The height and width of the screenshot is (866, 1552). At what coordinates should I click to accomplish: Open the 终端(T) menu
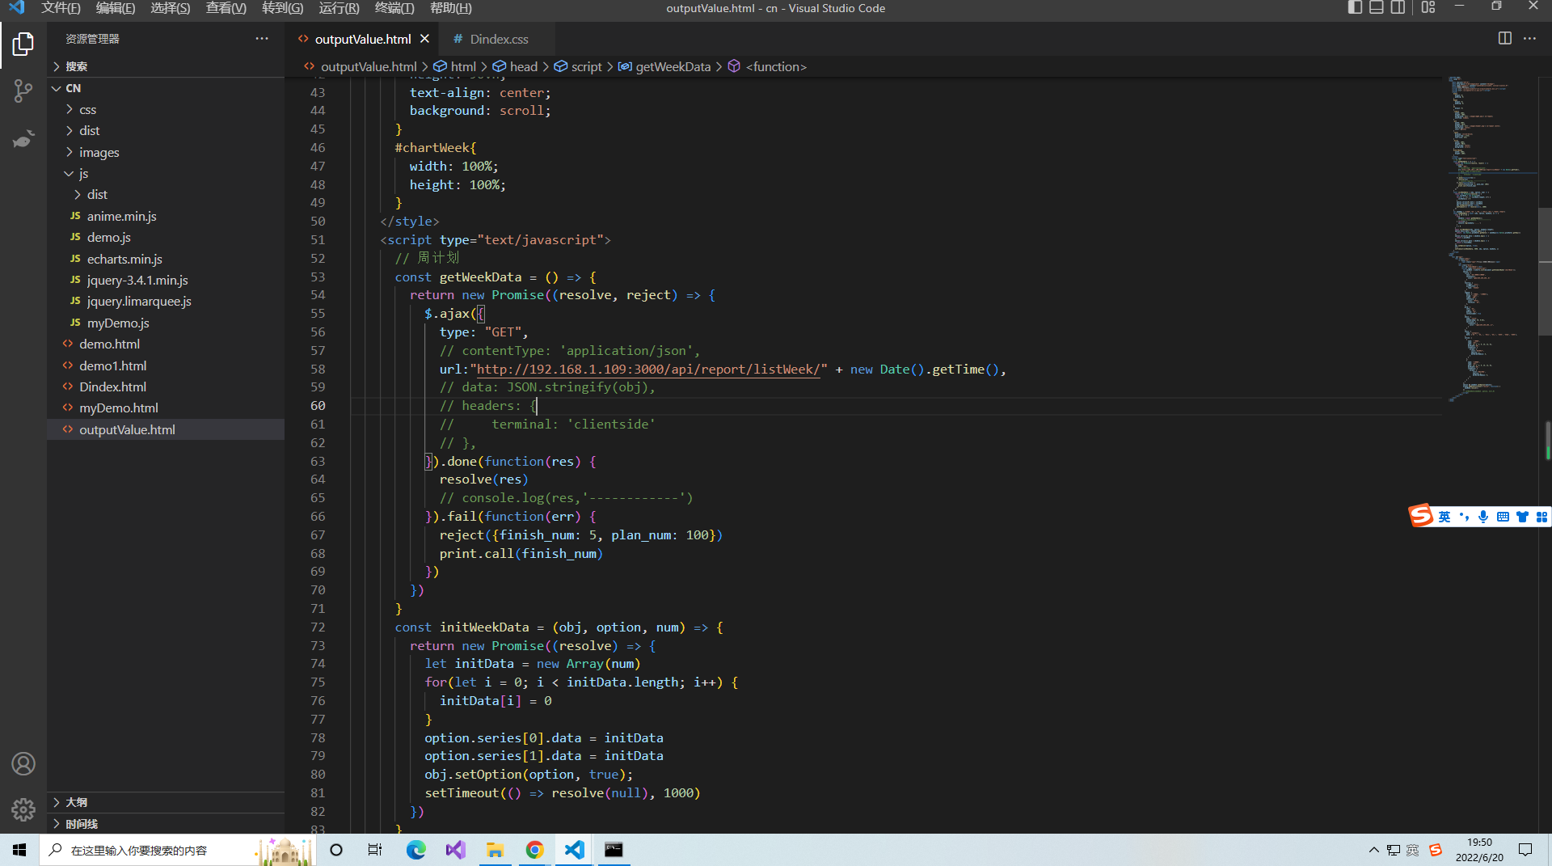394,8
